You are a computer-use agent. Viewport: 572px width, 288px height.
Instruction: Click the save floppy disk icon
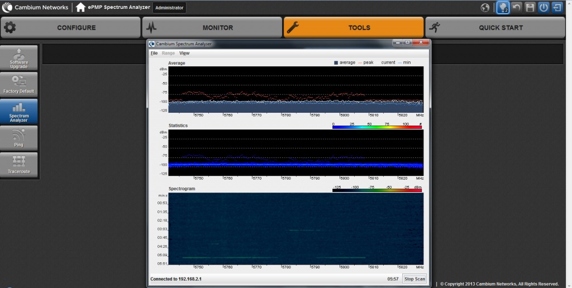[x=530, y=8]
